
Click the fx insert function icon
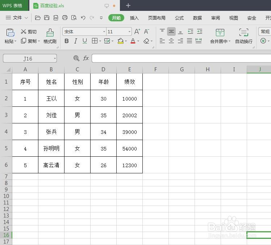pos(86,58)
